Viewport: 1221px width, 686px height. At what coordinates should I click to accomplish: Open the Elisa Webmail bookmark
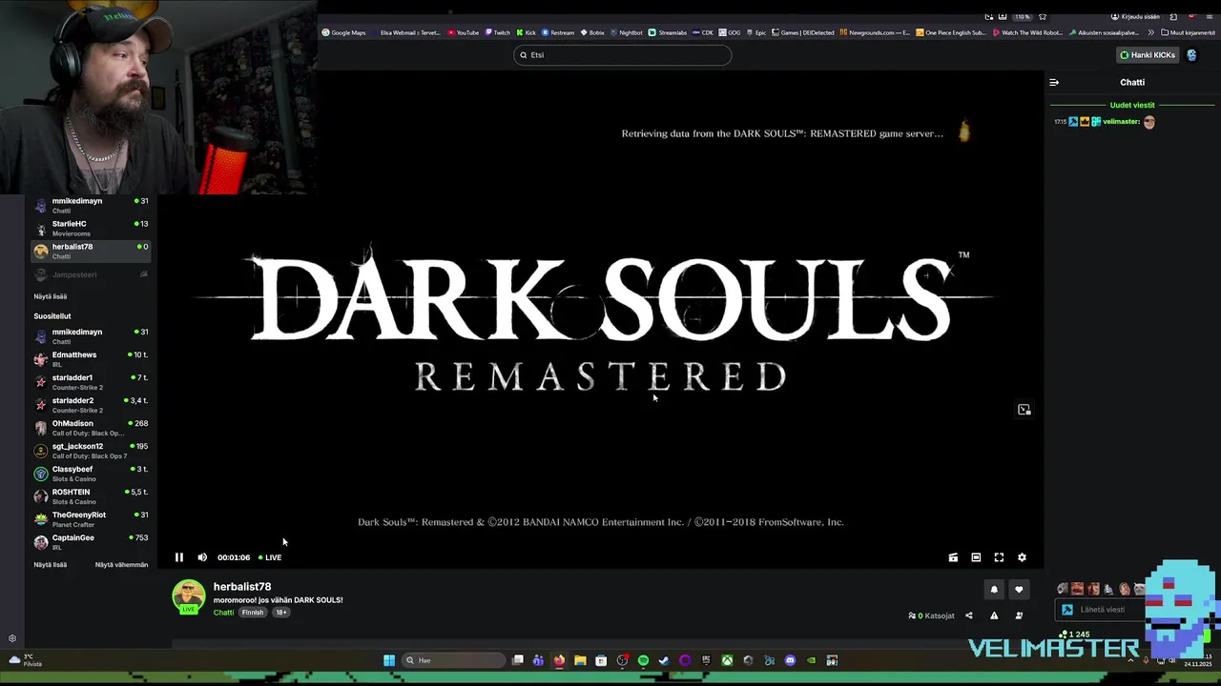[x=405, y=32]
